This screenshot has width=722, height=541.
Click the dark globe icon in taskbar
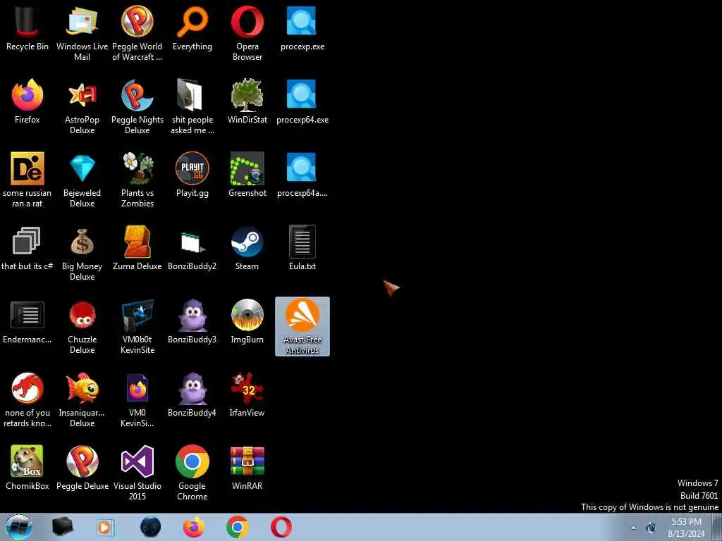tap(150, 527)
